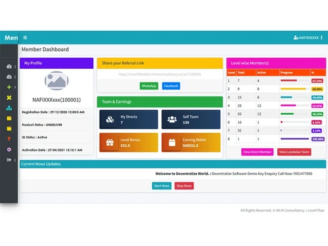Click the referral link URL text

(160, 74)
